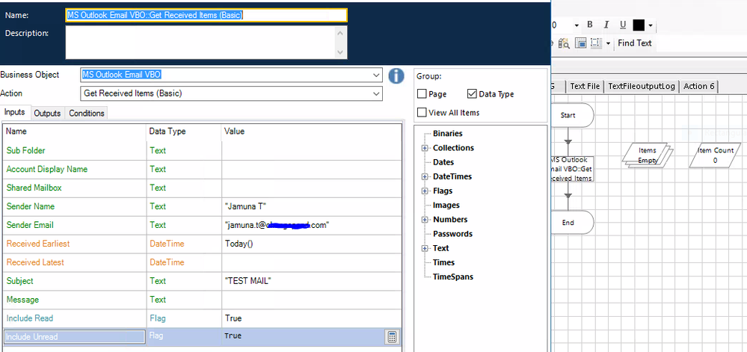Toggle underline text formatting

click(x=623, y=25)
